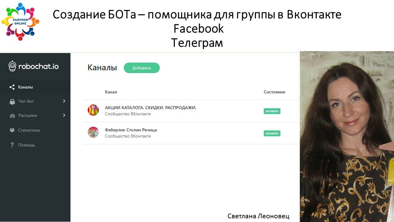Open channel АКЦИИ КАТАЛОГА. СКИДКИ. РАСПРОДАЖИ.

click(x=151, y=108)
